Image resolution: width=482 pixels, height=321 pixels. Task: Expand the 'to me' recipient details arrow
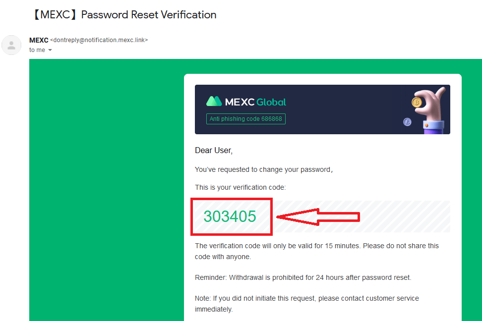click(50, 50)
